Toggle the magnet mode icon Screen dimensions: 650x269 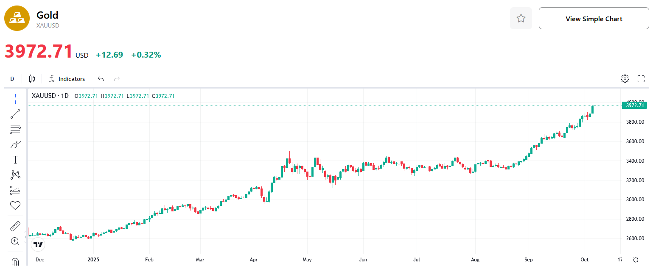(15, 261)
